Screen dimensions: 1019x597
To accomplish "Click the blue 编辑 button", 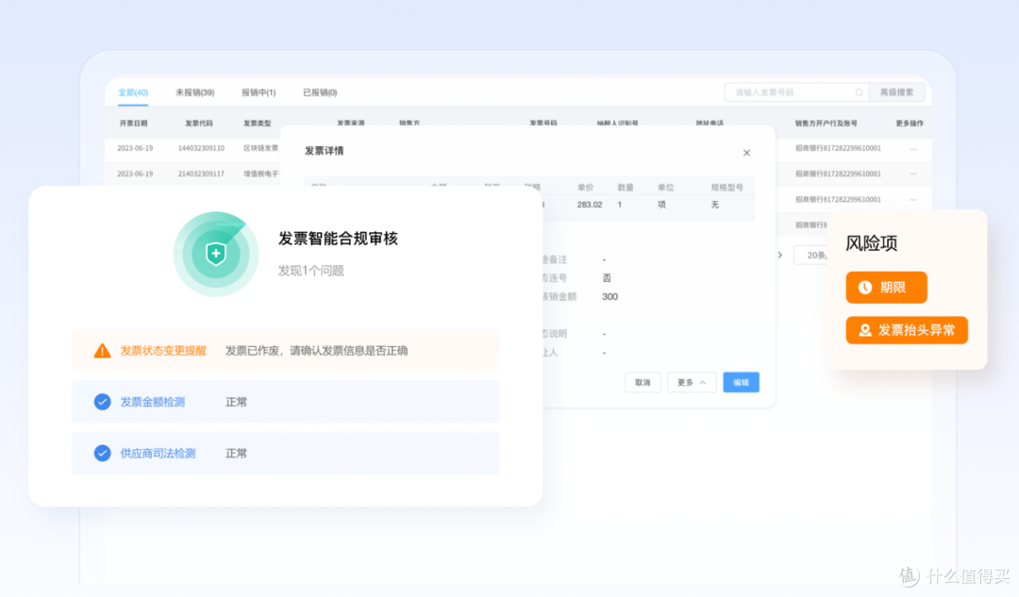I will pyautogui.click(x=741, y=382).
